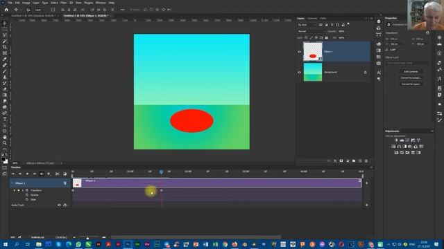
Task: Select the Horizontal Type tool
Action: coord(5,119)
